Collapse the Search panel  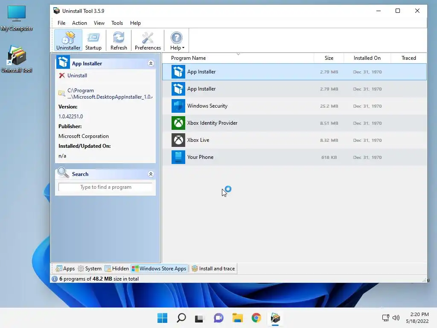point(151,174)
